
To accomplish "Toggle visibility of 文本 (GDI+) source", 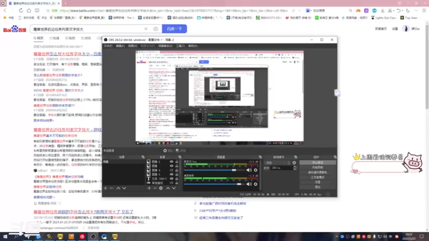I will pyautogui.click(x=172, y=179).
